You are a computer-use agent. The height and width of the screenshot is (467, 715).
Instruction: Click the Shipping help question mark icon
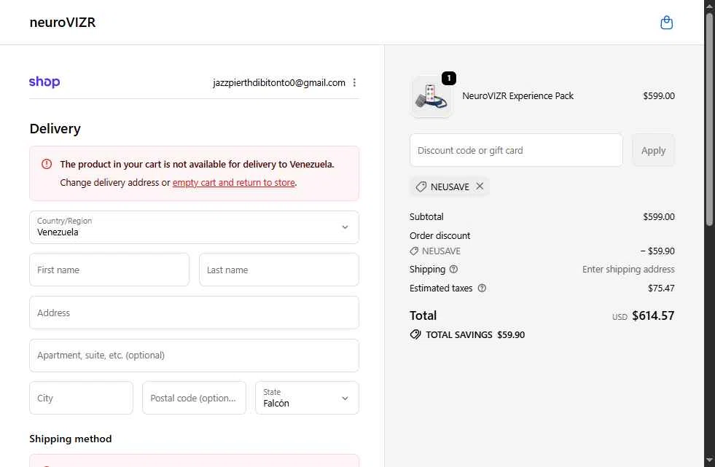pos(453,270)
